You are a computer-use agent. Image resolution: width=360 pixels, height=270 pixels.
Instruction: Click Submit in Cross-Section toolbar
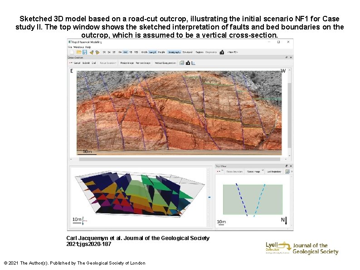click(86, 63)
